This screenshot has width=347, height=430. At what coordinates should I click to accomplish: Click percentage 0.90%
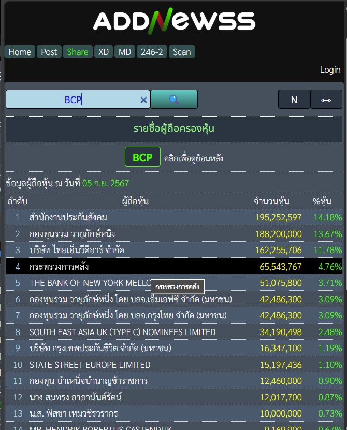[330, 381]
